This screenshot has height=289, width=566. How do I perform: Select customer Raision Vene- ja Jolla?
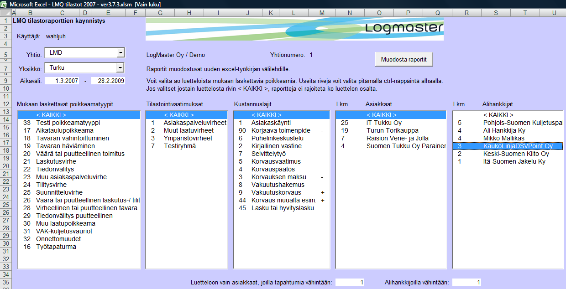click(391, 139)
